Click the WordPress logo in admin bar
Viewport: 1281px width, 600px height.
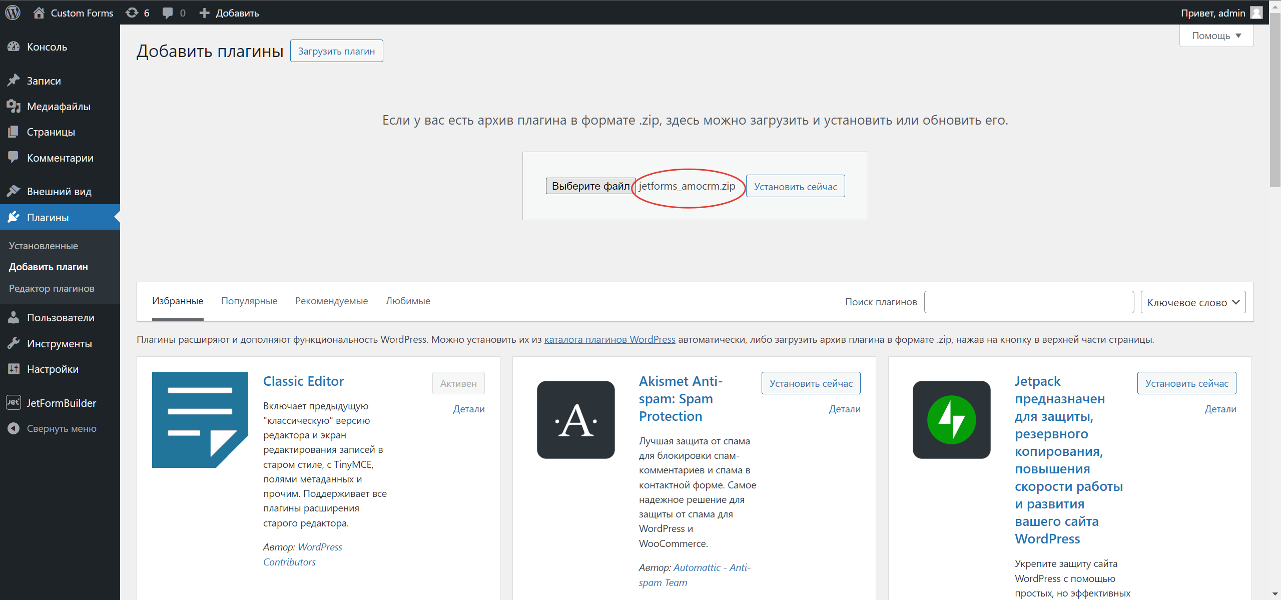point(12,13)
